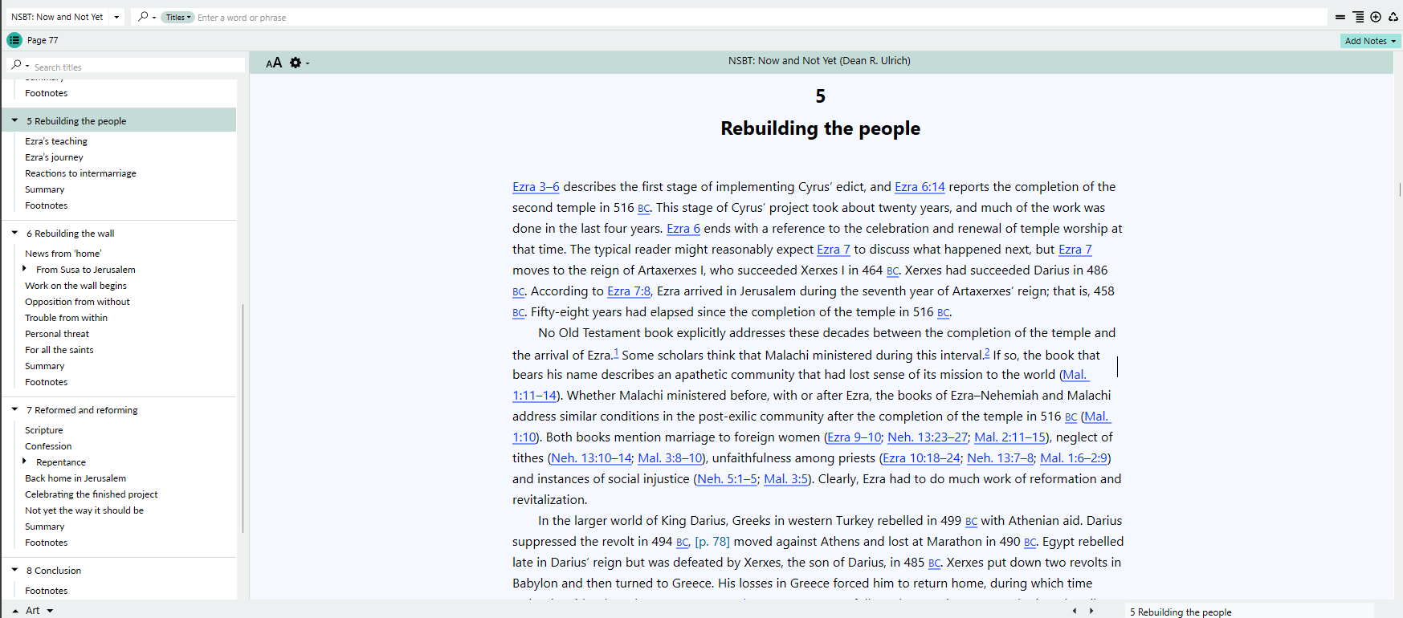Click the Art label in bottom bar
The height and width of the screenshot is (618, 1403).
[x=33, y=611]
